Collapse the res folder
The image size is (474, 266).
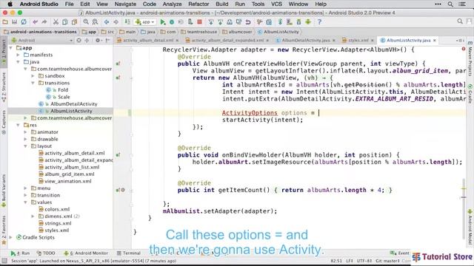[x=18, y=125]
